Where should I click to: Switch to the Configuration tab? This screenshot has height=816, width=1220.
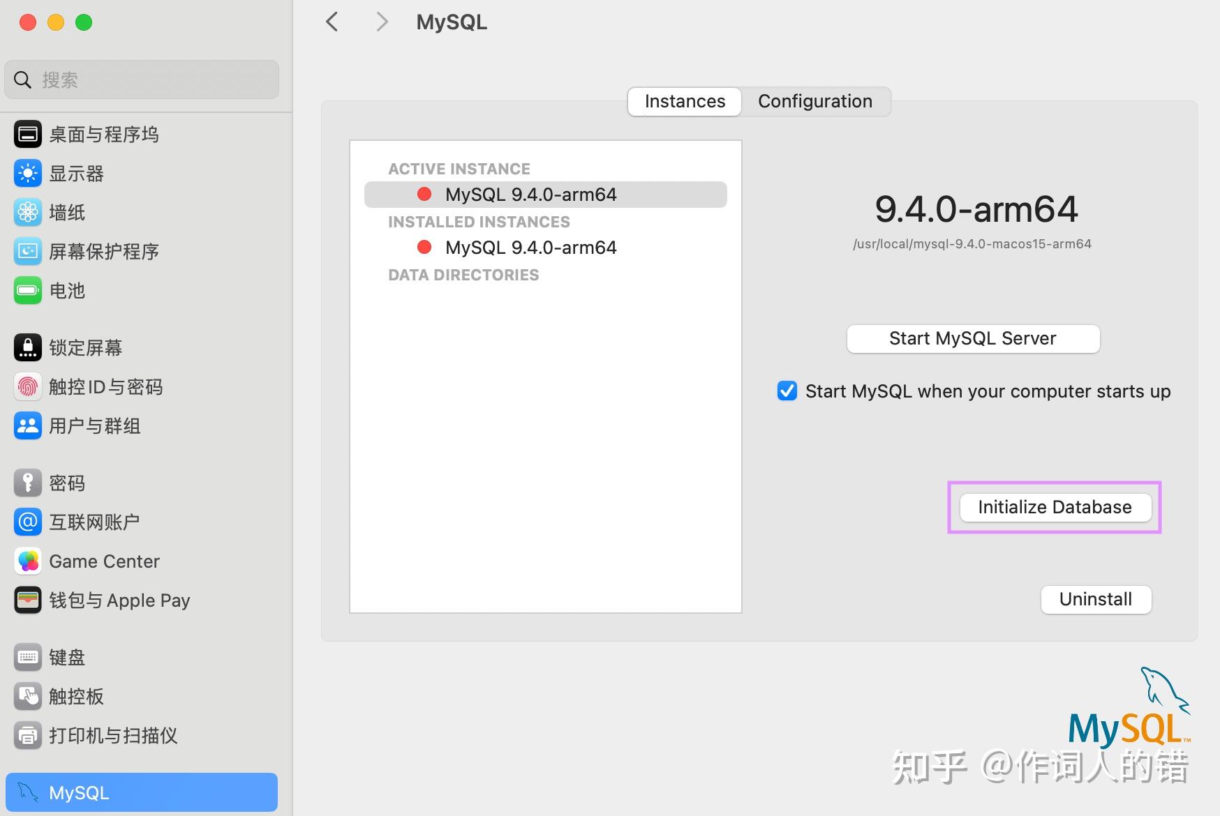[814, 101]
